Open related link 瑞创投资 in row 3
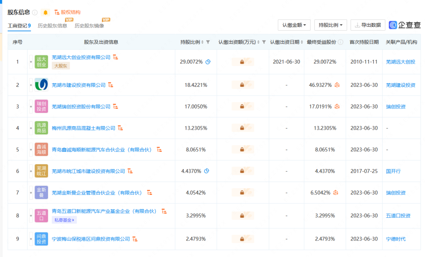 point(396,107)
